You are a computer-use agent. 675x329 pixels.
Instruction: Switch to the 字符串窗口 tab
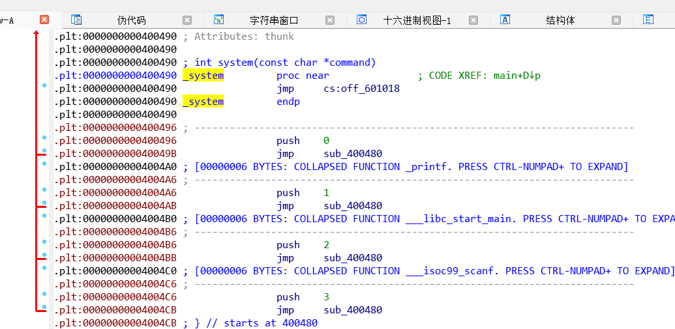[x=274, y=20]
